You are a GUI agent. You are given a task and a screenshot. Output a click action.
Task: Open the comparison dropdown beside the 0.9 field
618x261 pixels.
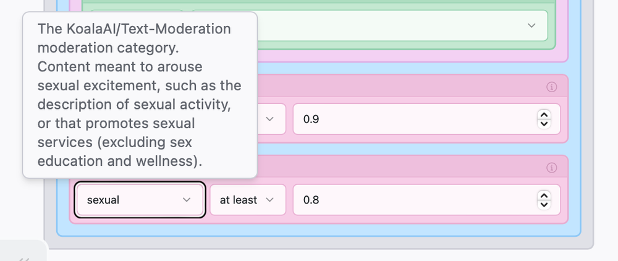click(269, 119)
